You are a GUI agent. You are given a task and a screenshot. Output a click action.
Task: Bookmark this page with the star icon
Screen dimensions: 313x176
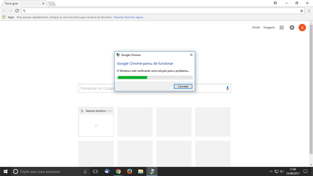click(301, 11)
